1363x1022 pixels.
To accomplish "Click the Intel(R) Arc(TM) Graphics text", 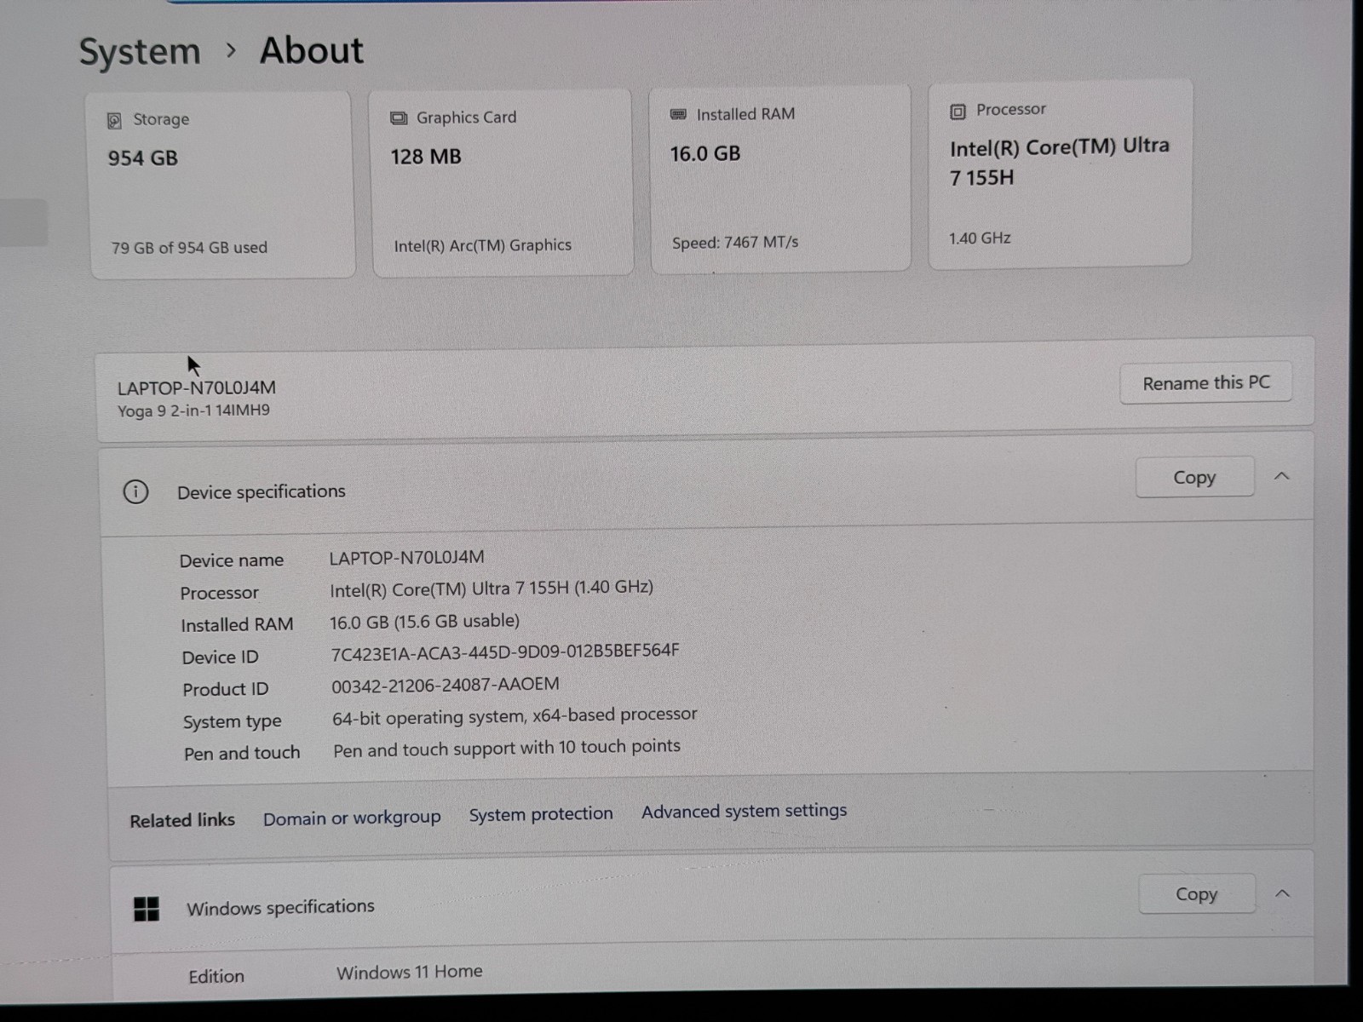I will (x=482, y=245).
